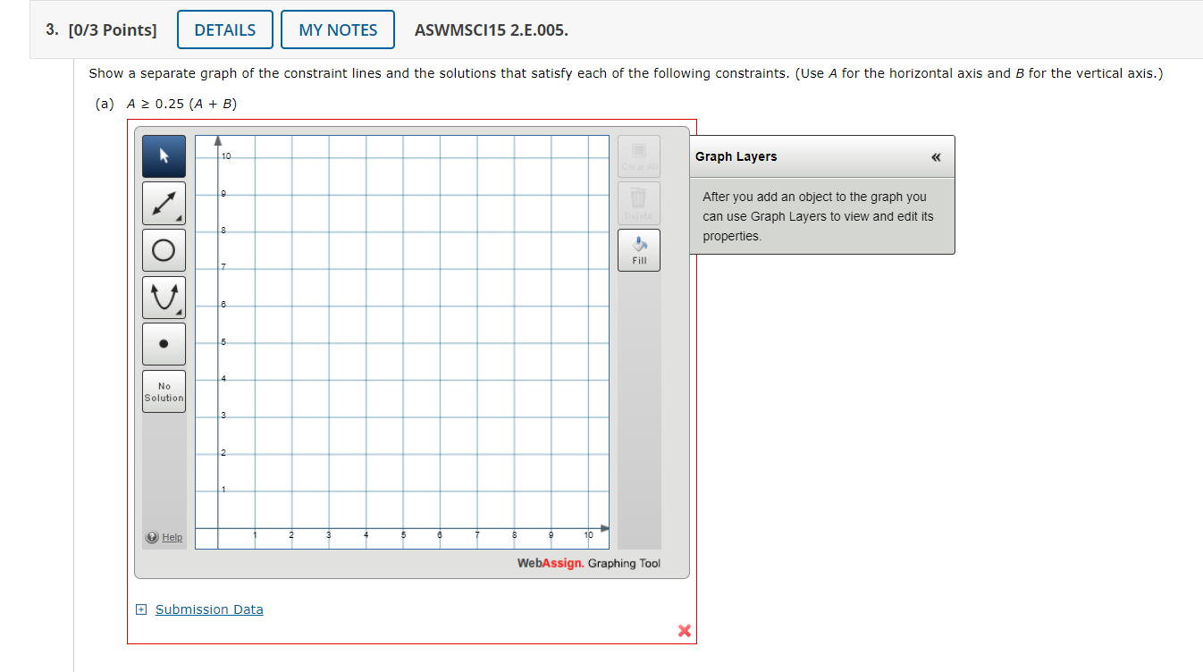
Task: Collapse the Graph Layers panel
Action: (936, 156)
